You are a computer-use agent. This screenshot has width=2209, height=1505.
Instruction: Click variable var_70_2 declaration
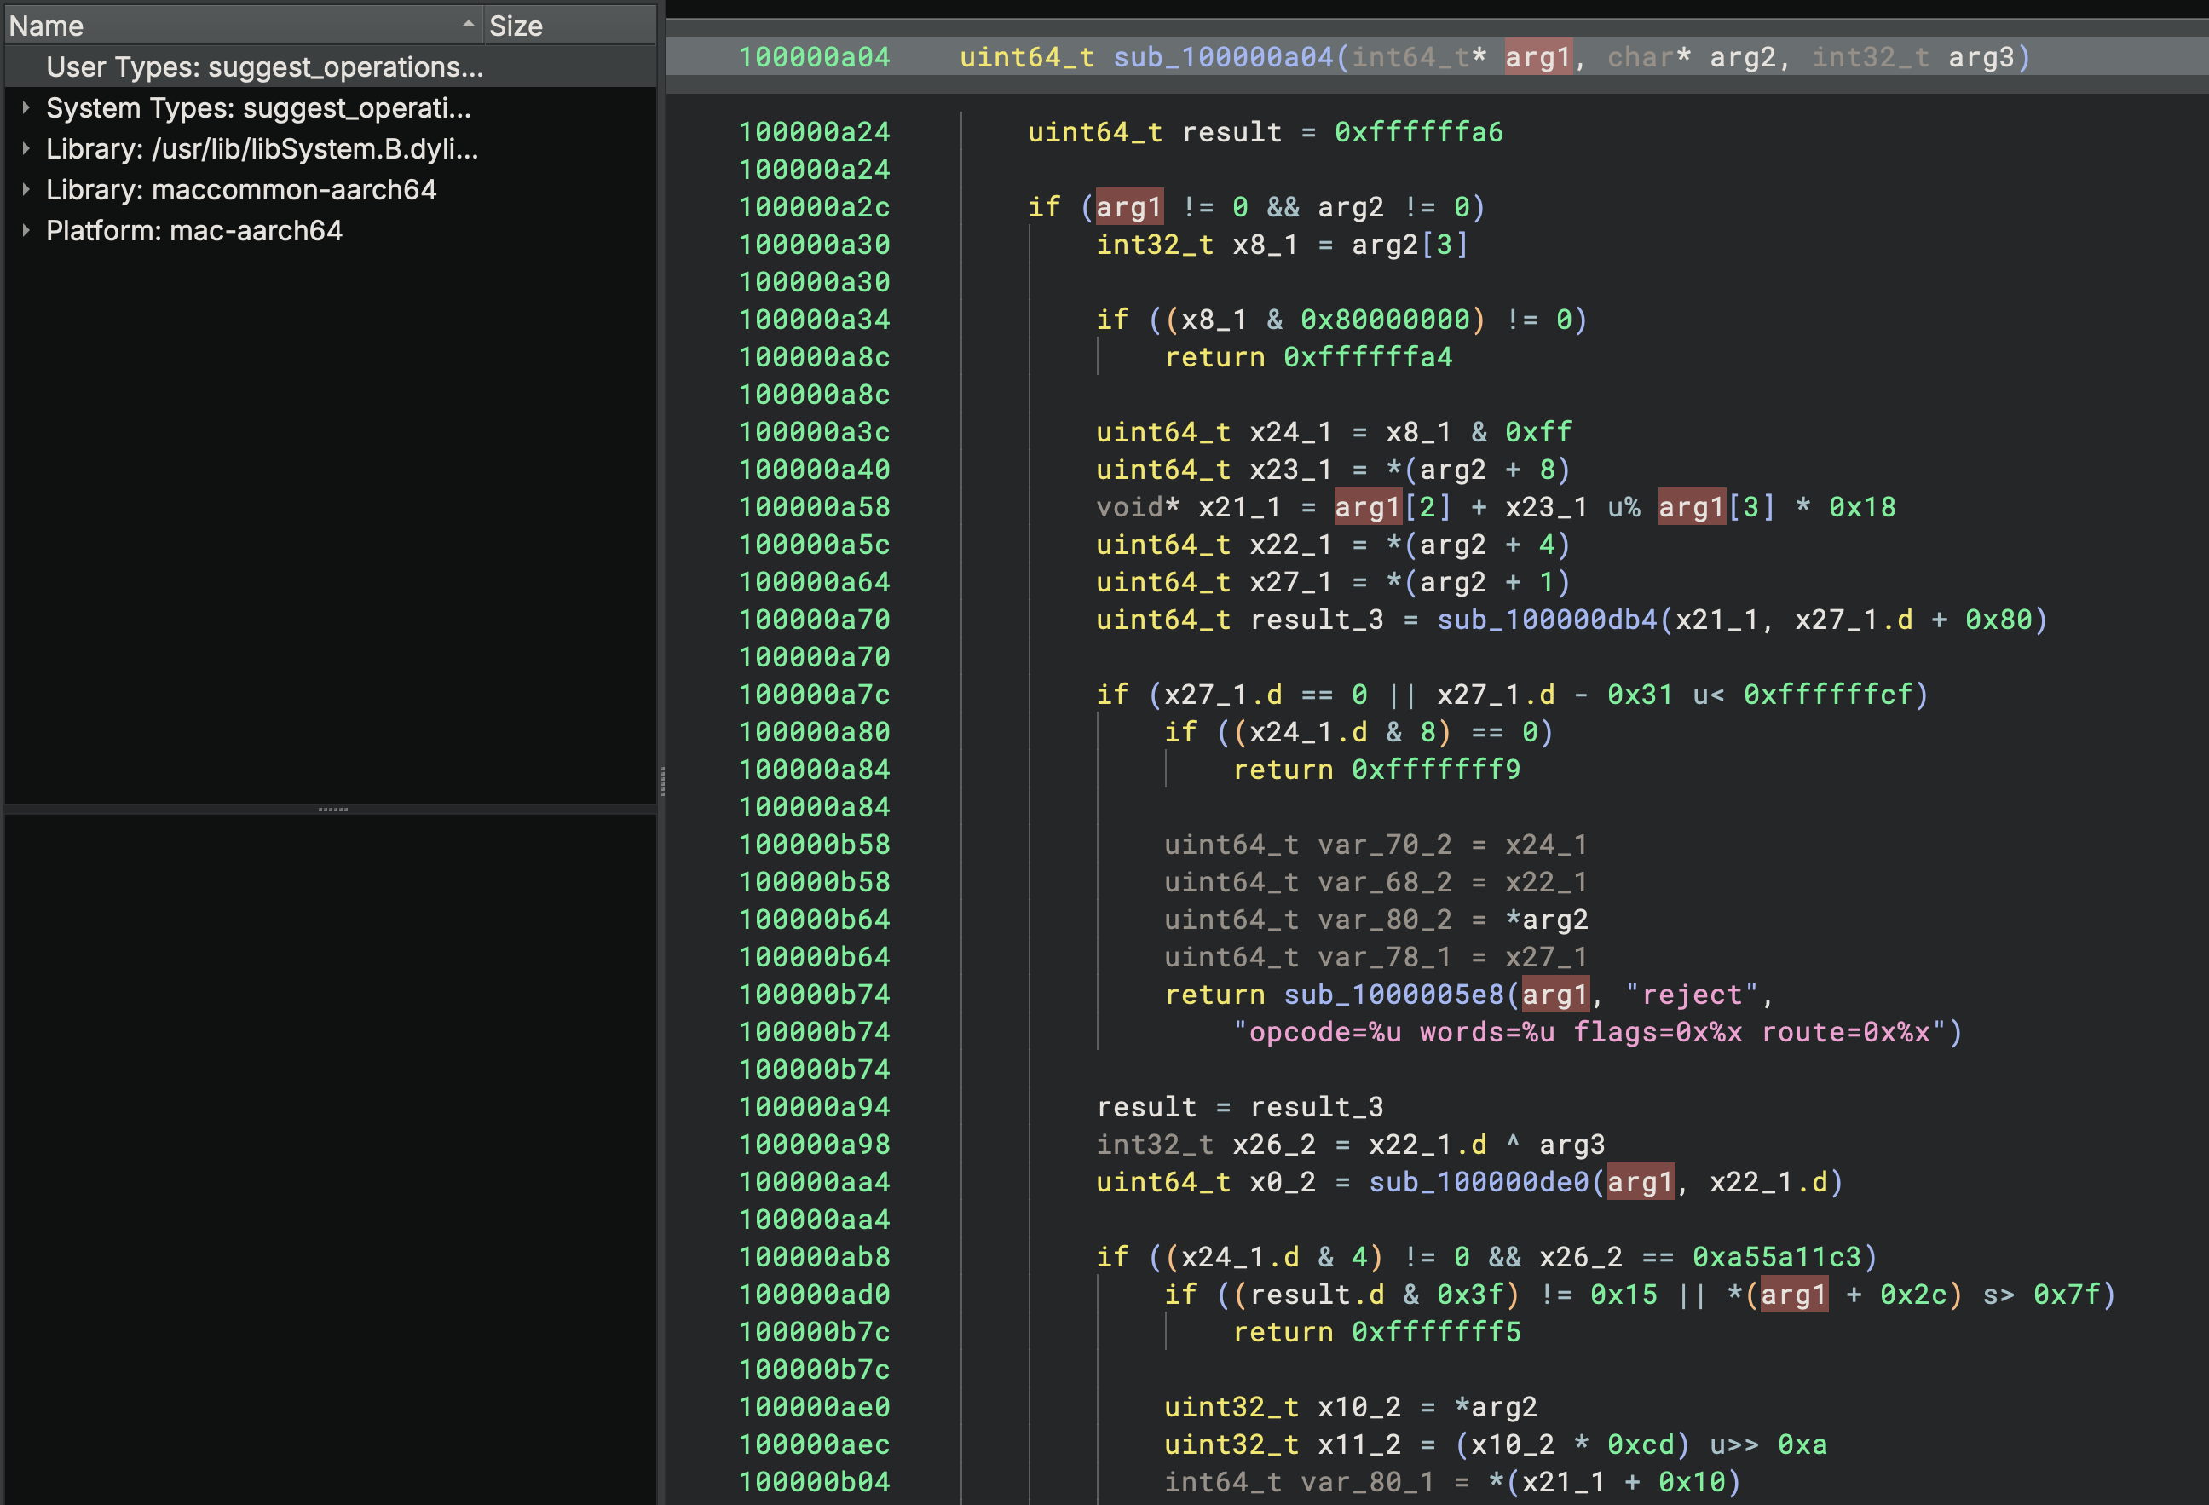(x=1385, y=845)
